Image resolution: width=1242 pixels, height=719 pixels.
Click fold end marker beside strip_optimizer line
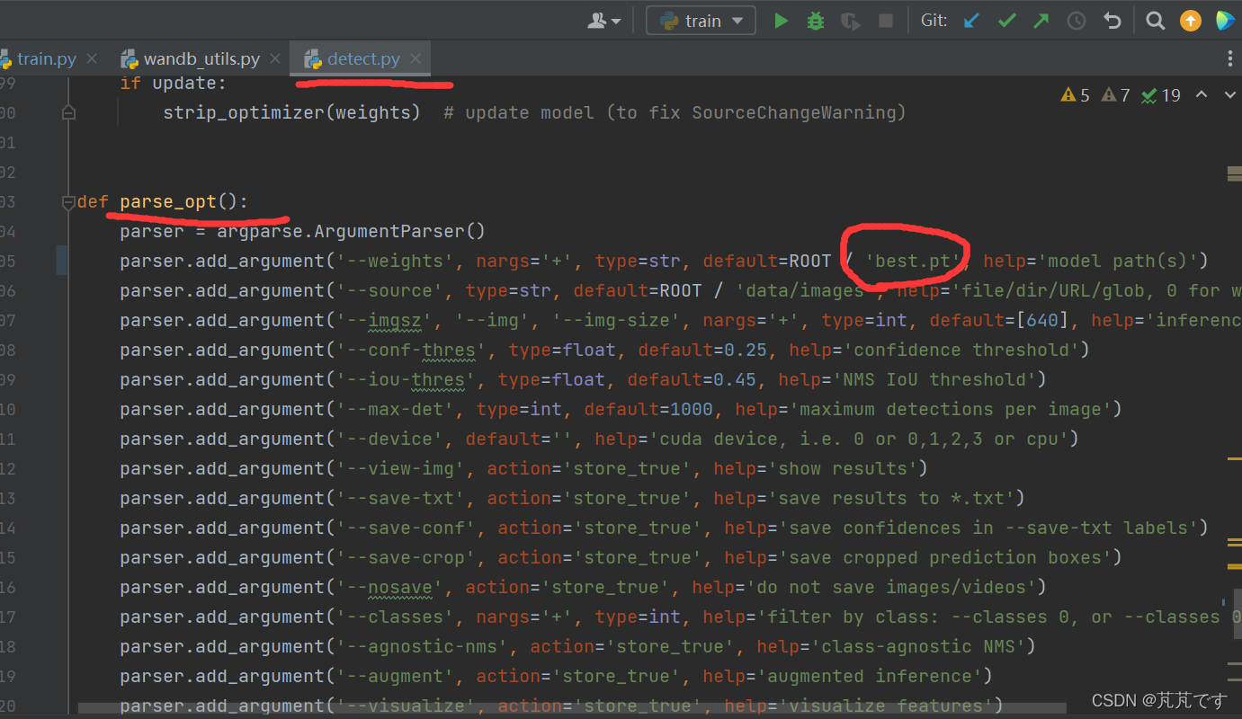pos(68,113)
